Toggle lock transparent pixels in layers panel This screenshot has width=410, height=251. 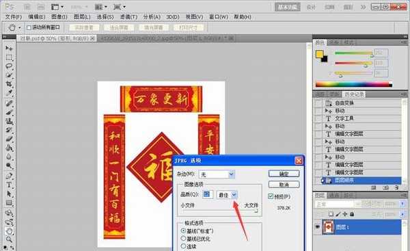[x=331, y=214]
